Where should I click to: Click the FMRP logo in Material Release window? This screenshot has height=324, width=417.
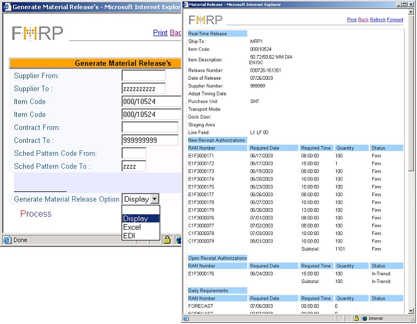pyautogui.click(x=205, y=20)
